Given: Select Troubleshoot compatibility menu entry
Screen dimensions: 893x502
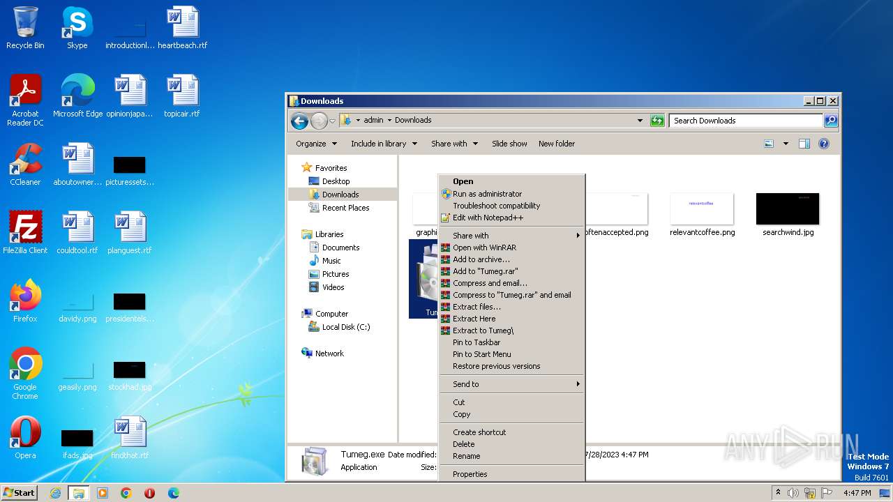Looking at the screenshot, I should (511, 206).
